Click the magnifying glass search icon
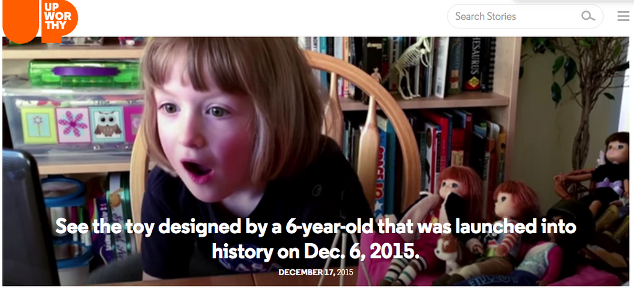The image size is (634, 292). pos(588,16)
